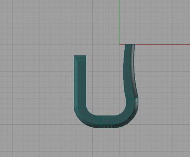Select the lighter beveled left edge of left arm

click(x=76, y=82)
